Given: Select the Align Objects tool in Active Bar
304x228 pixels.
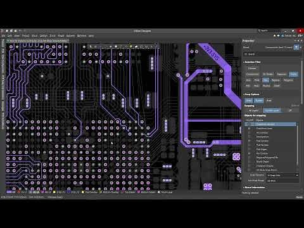Looking at the screenshot, I should click(x=110, y=46).
